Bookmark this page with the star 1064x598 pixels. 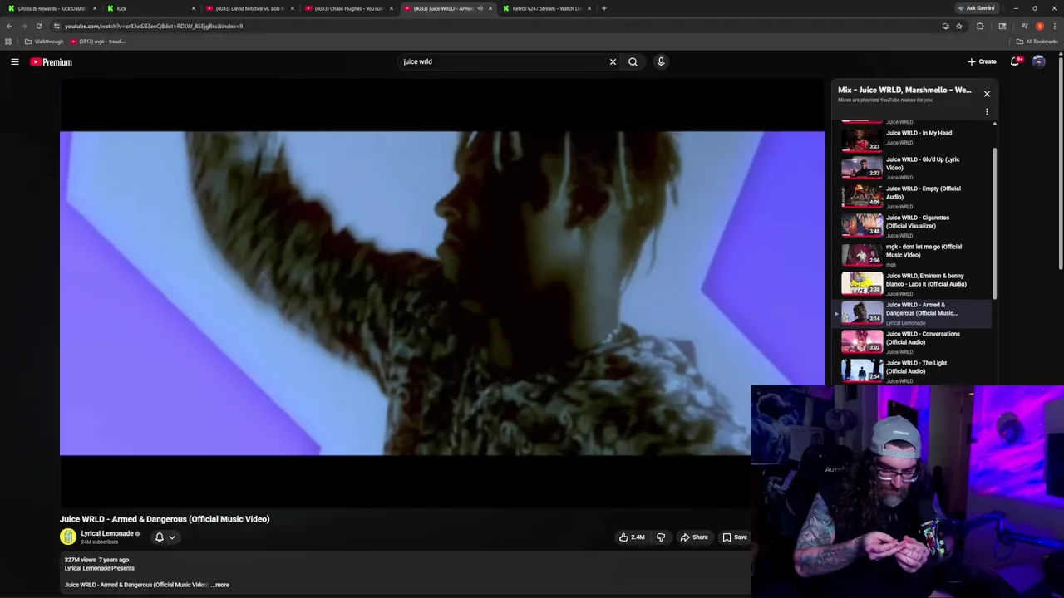point(958,26)
